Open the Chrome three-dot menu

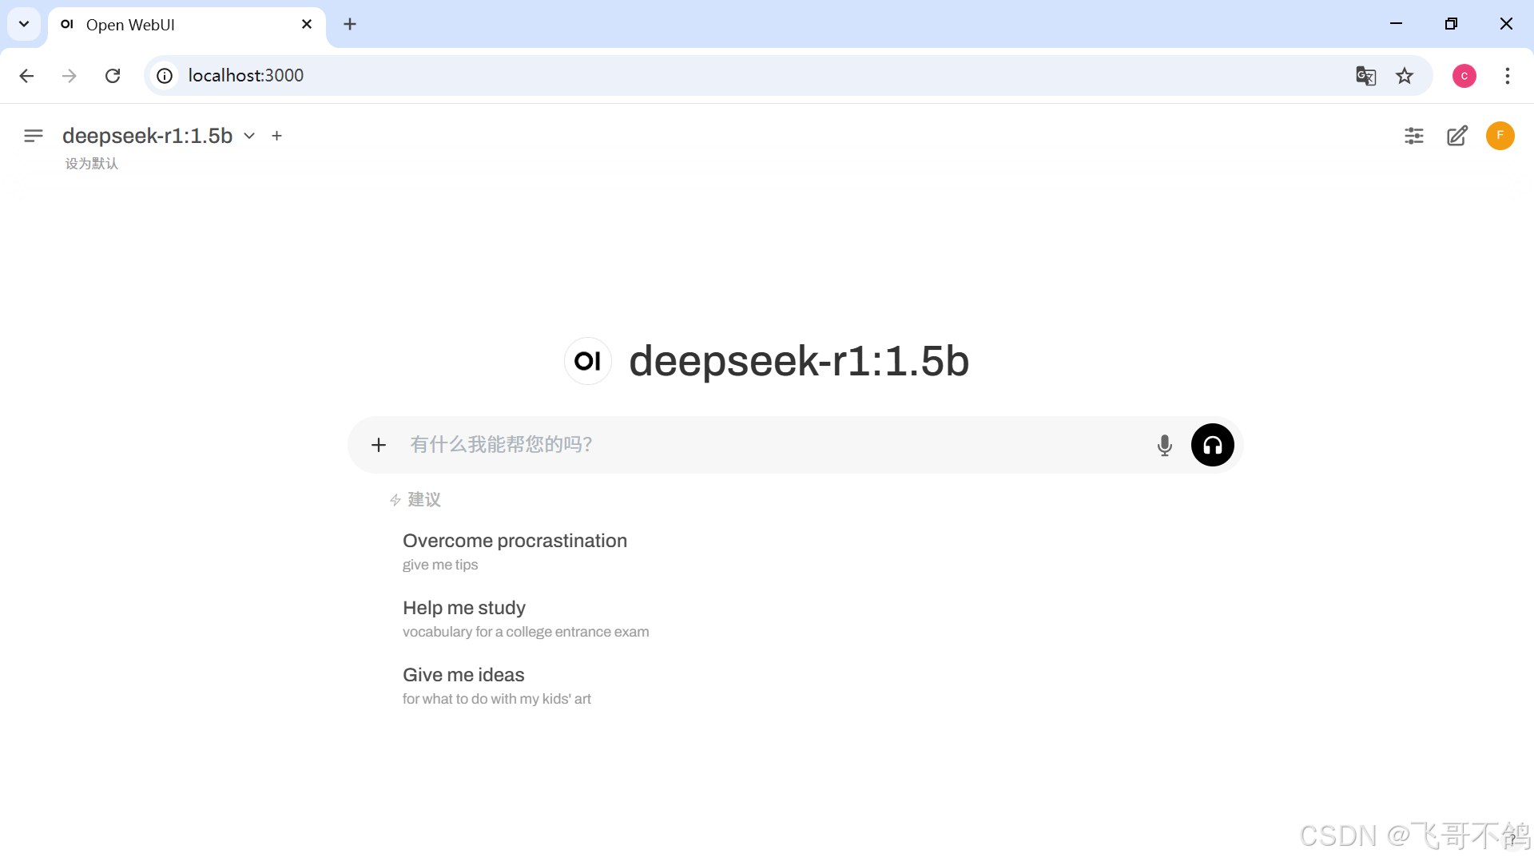point(1508,76)
